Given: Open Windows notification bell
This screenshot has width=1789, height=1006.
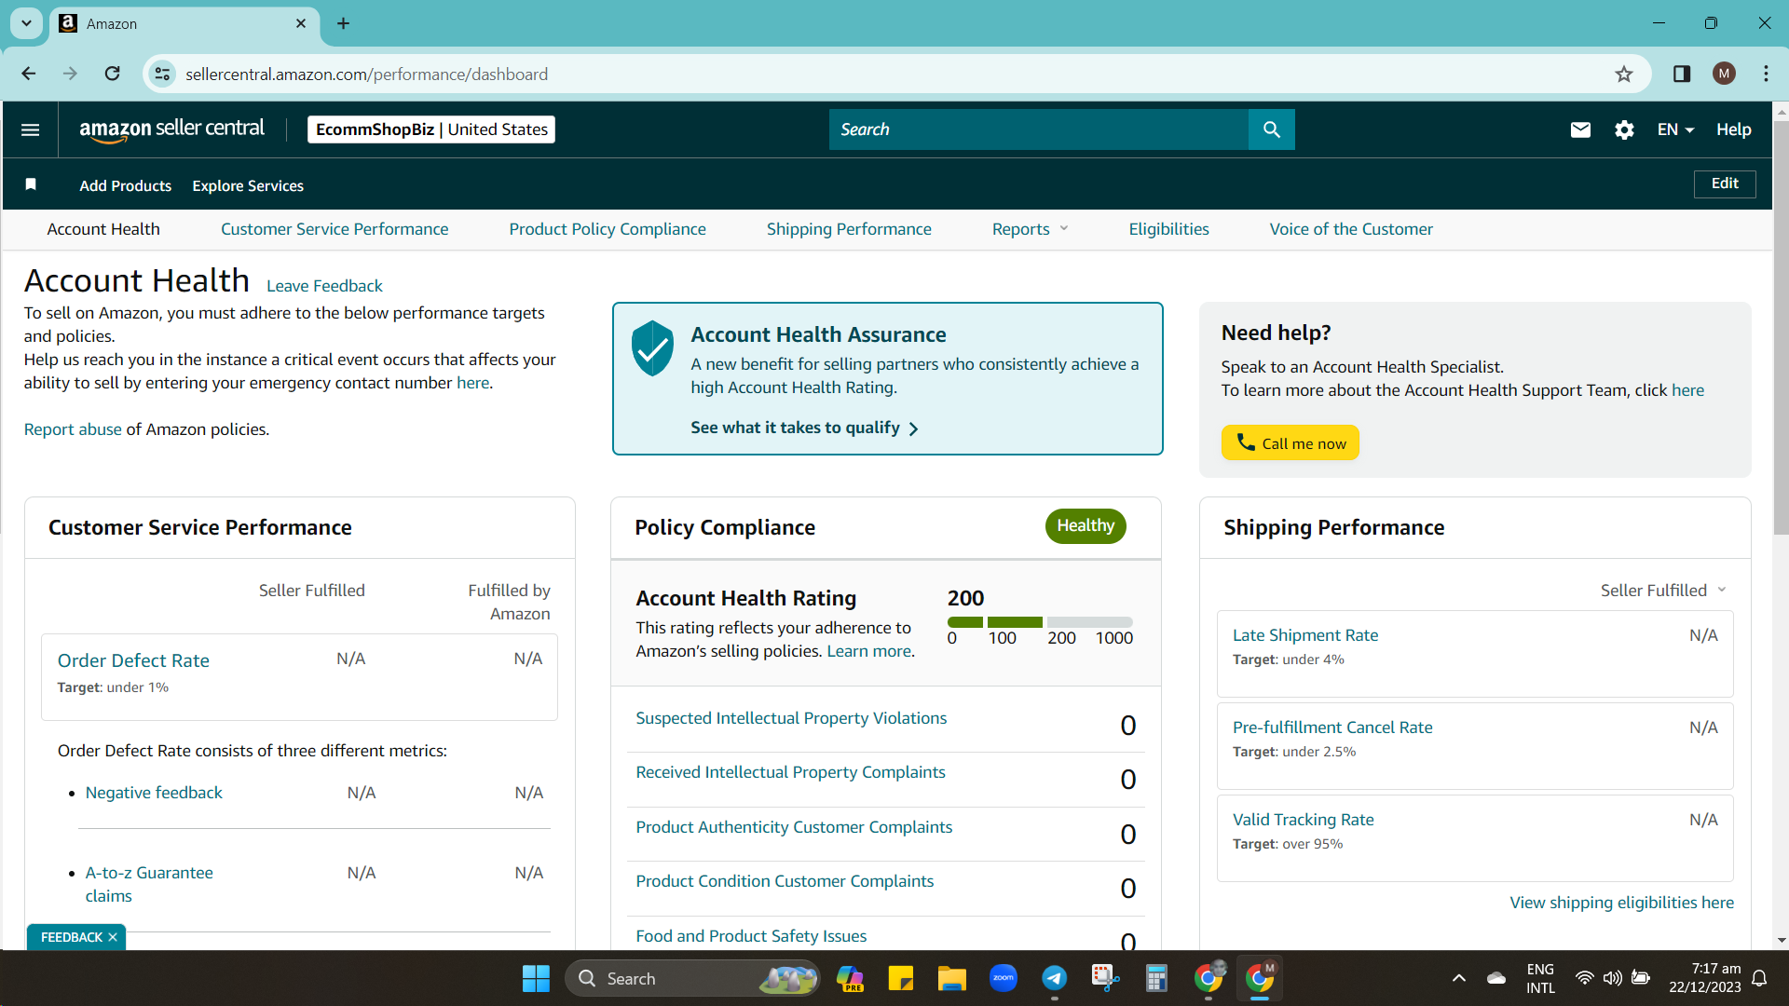Looking at the screenshot, I should point(1759,978).
